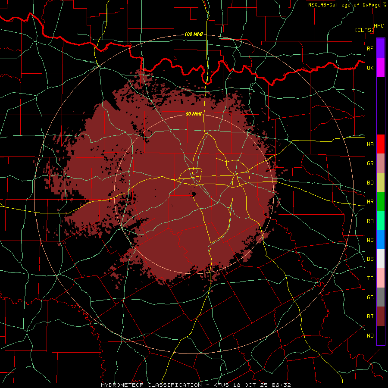This screenshot has width=388, height=388.
Task: Click the gray GC legend swatch
Action: 381,297
